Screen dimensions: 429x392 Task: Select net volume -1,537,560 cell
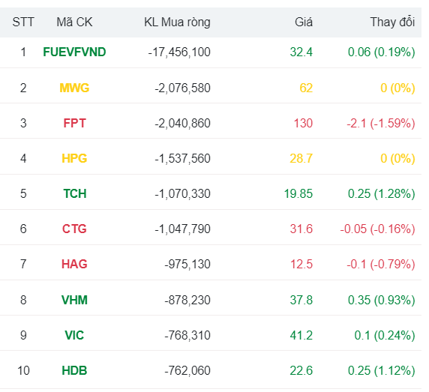[x=182, y=158]
